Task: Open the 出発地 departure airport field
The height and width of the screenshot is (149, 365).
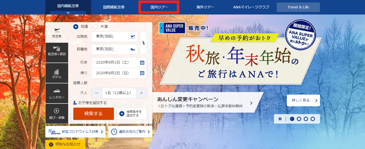Action: (114, 37)
